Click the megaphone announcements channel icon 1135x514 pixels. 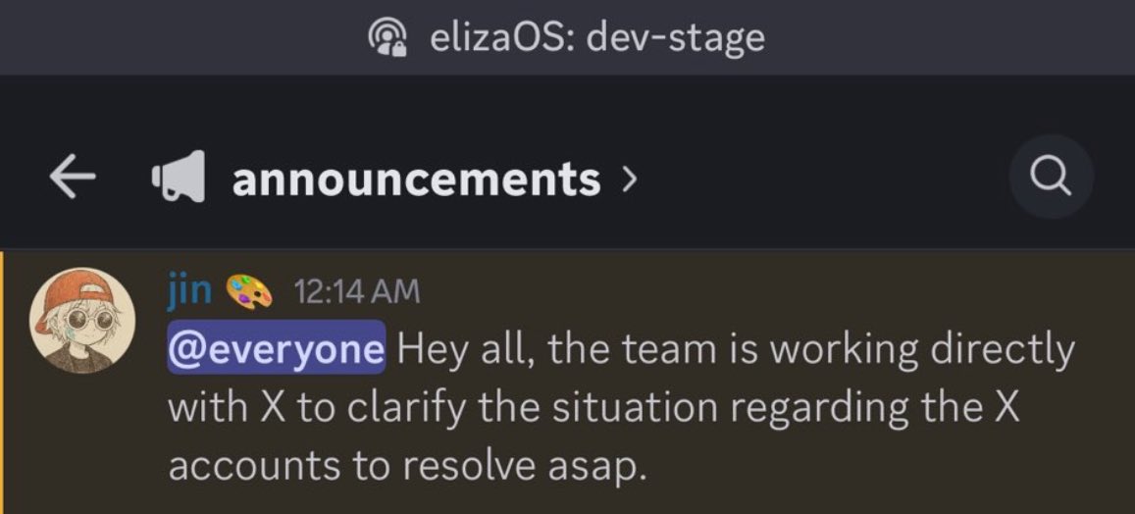tap(178, 176)
